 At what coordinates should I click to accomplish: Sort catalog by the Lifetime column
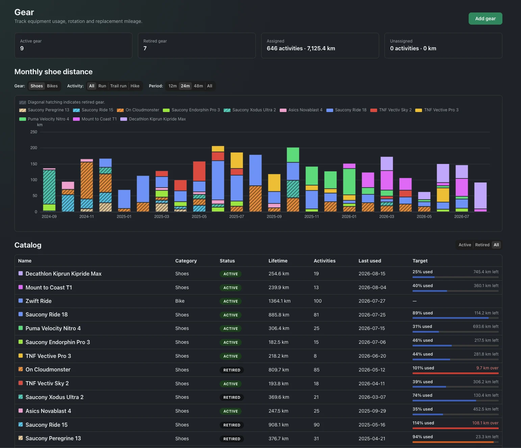[278, 261]
